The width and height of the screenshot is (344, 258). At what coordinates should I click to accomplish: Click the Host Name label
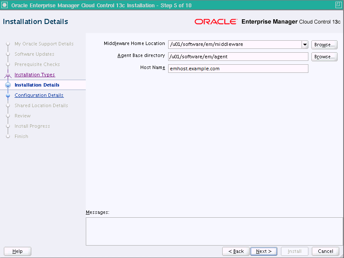152,68
